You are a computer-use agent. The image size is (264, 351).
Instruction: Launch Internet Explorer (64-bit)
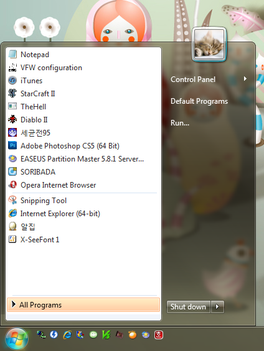point(83,213)
